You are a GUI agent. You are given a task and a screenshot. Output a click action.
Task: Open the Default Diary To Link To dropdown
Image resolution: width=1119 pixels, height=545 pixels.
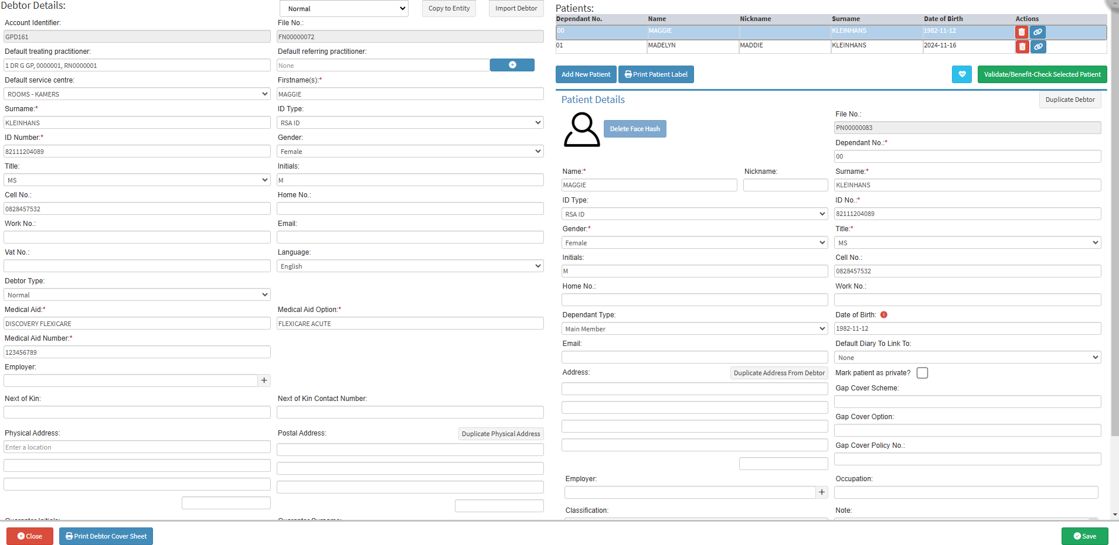pyautogui.click(x=968, y=357)
